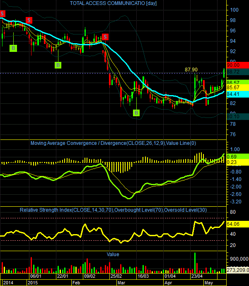Click the 87.90 resistance level label
Image resolution: width=249 pixels, height=286 pixels.
coord(191,69)
